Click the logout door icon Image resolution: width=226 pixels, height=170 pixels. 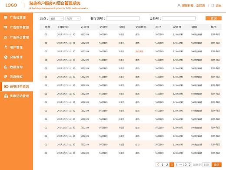tap(213, 6)
